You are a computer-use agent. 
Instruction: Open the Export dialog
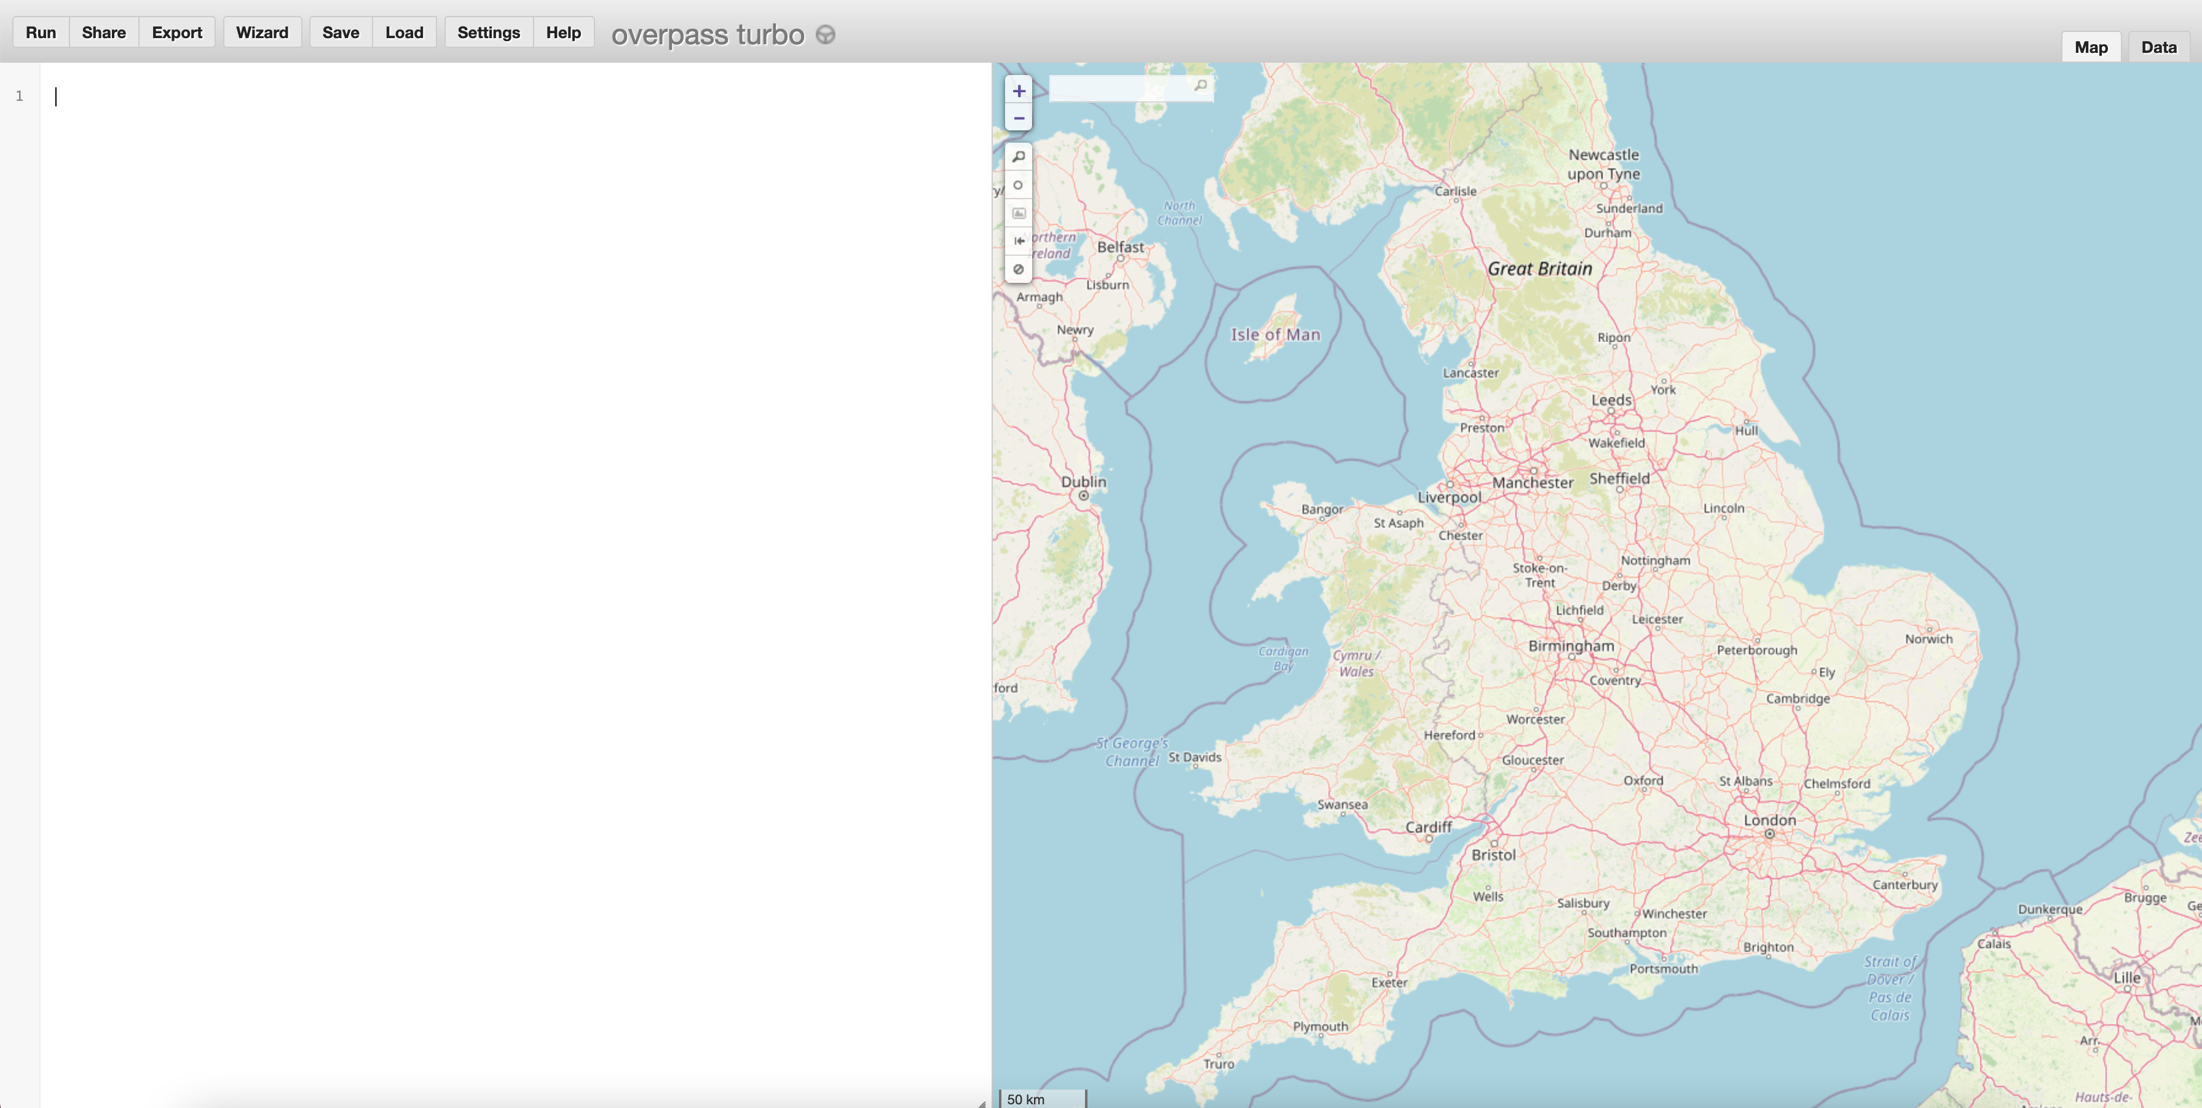coord(176,31)
